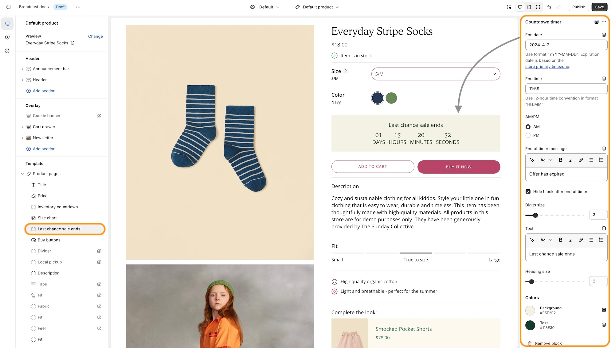Open the app embeds icon in sidebar
This screenshot has width=611, height=348.
point(7,51)
